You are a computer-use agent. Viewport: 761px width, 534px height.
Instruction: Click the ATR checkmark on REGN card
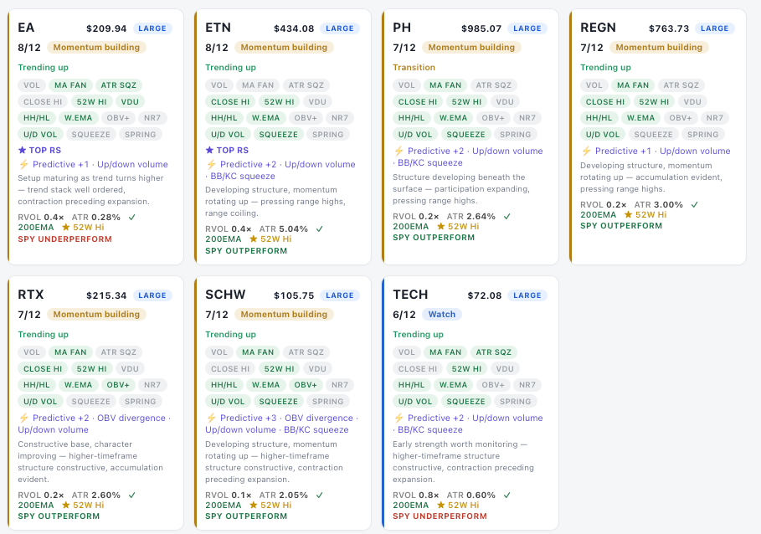(x=695, y=205)
